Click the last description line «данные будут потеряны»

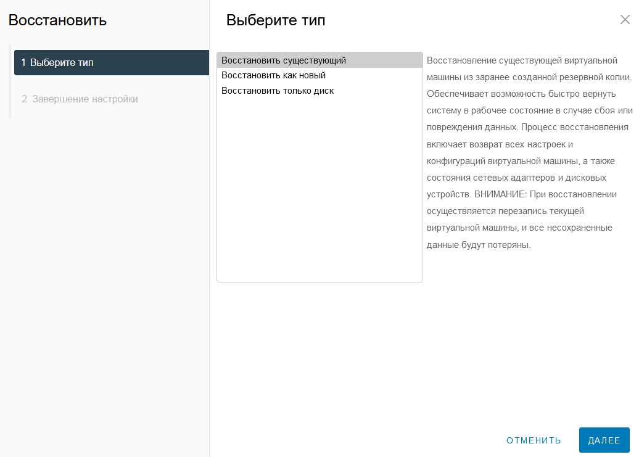tap(479, 245)
